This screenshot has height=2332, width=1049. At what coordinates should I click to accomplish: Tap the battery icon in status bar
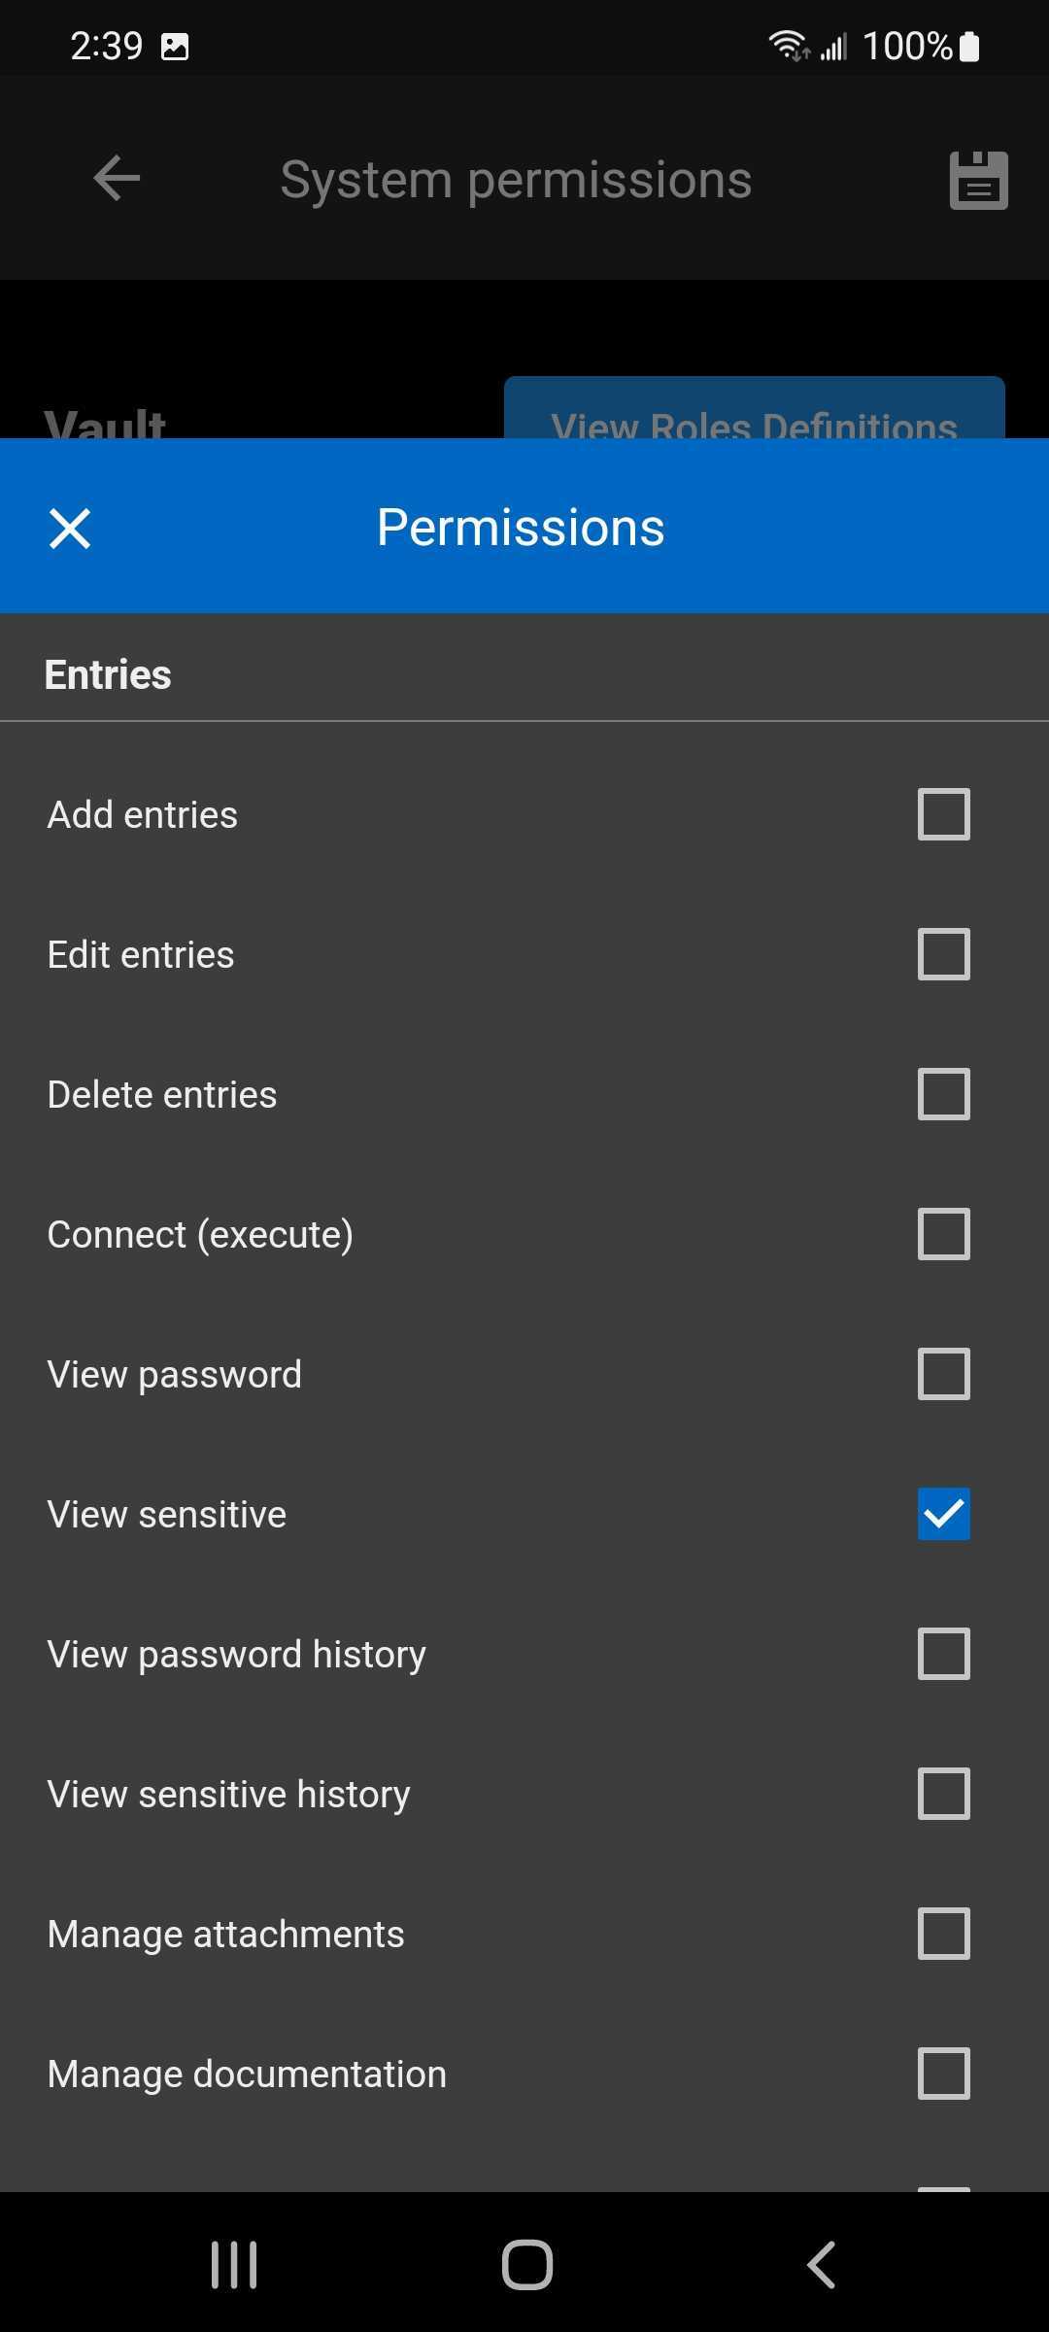coord(969,47)
